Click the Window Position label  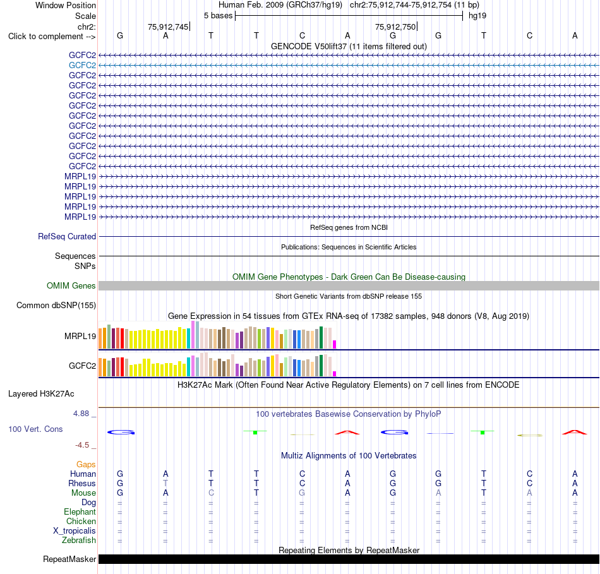[x=66, y=5]
